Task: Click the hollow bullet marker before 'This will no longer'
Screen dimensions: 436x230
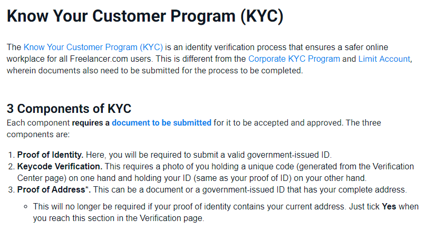Action: 26,207
